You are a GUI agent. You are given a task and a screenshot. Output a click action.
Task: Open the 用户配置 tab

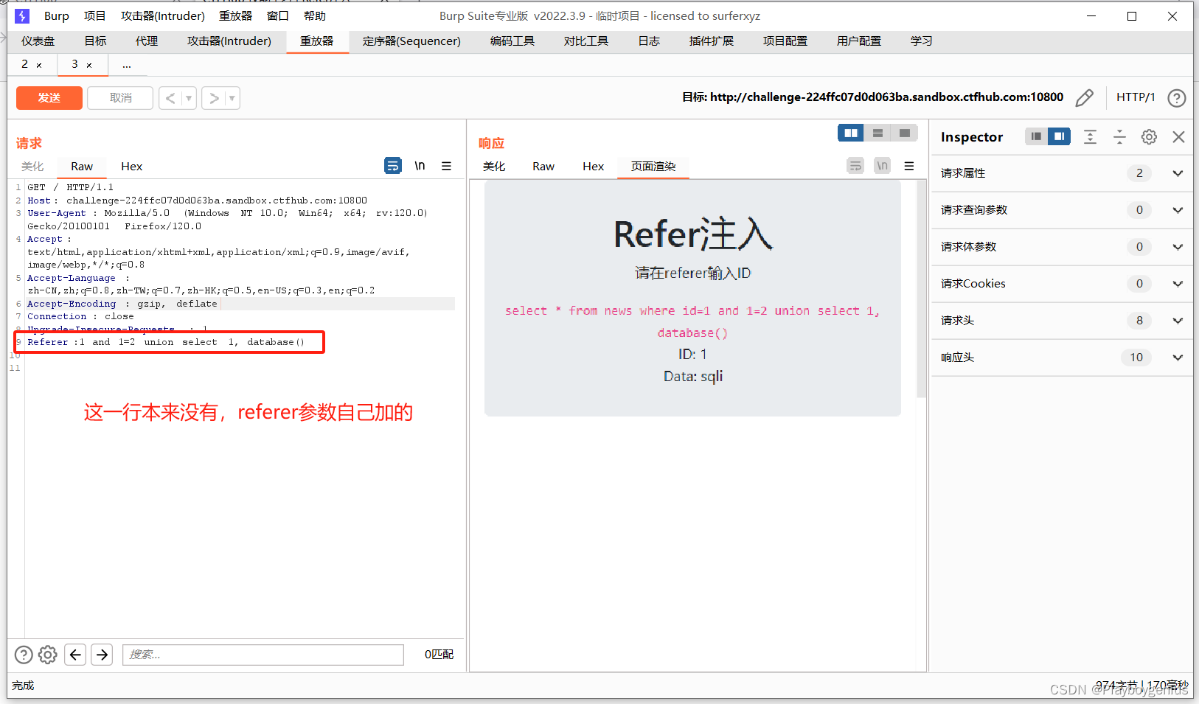pos(859,41)
